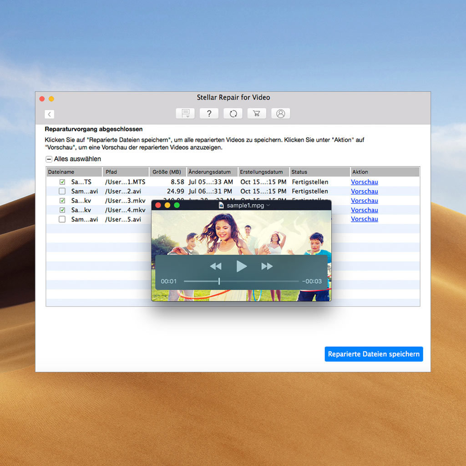Sort by the Pfad column header
This screenshot has width=466, height=466.
126,172
